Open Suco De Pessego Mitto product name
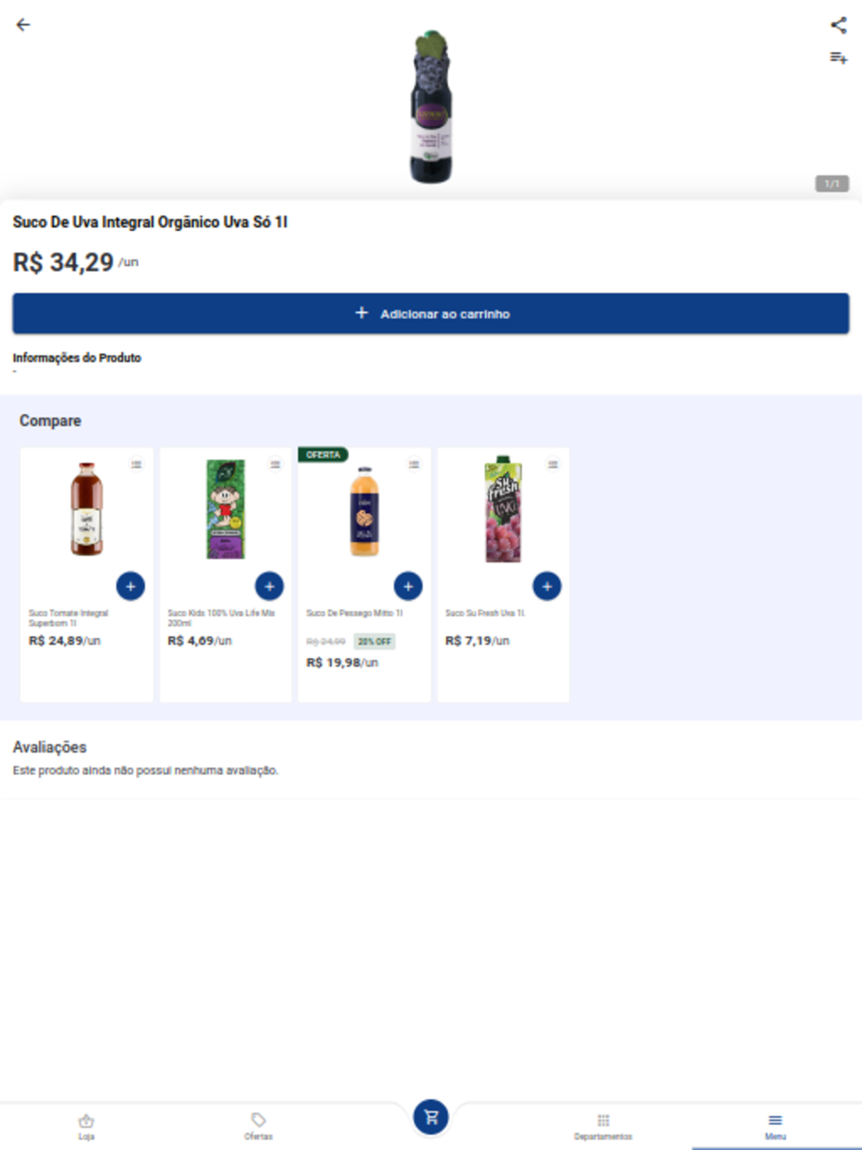The image size is (862, 1150). click(x=354, y=614)
